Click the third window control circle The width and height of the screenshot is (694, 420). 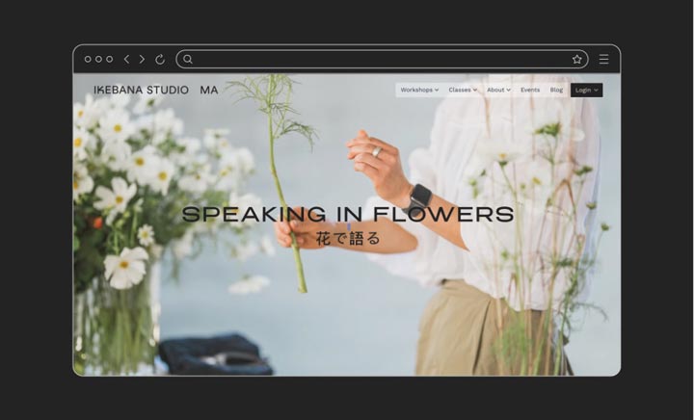[109, 59]
